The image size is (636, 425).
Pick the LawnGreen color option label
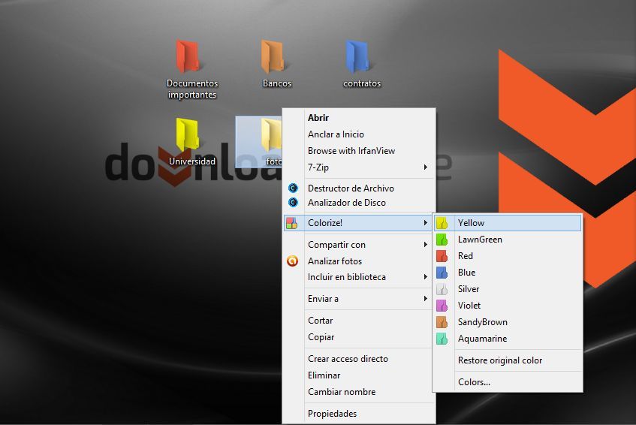[x=480, y=240]
